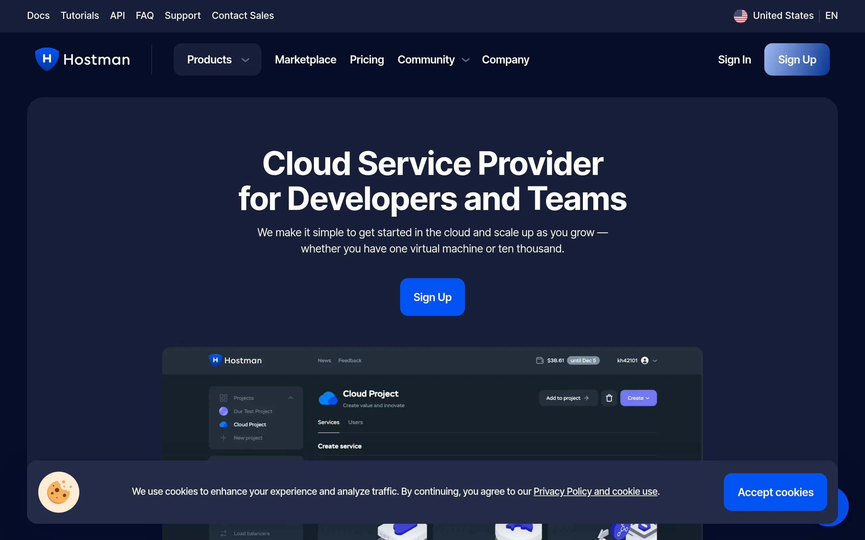The image size is (865, 540).
Task: Open the FAQ link
Action: [145, 16]
